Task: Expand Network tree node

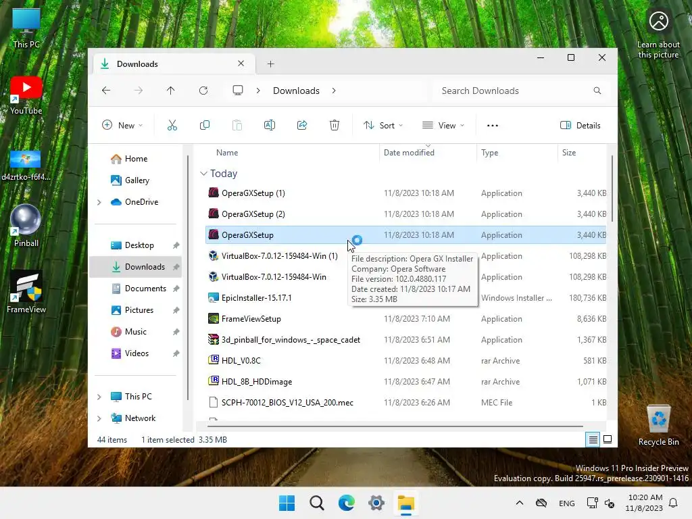Action: pos(99,418)
